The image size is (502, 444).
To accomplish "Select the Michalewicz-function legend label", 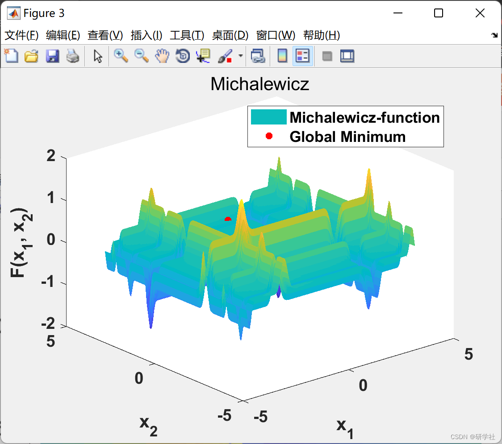I will coord(364,117).
